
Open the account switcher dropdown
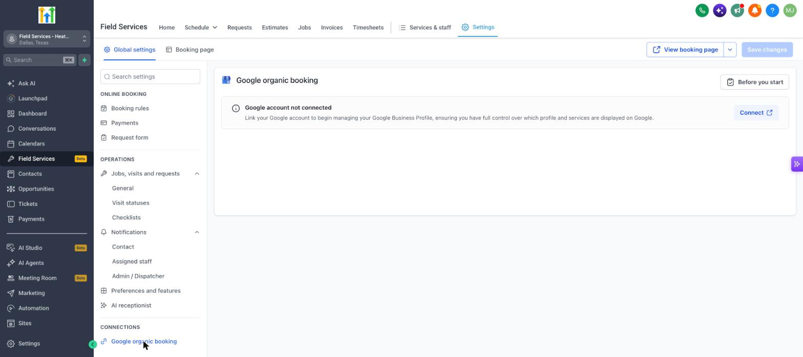[47, 39]
